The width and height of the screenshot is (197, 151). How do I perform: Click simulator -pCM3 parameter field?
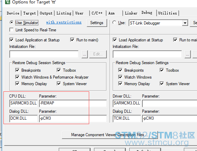click(73, 119)
